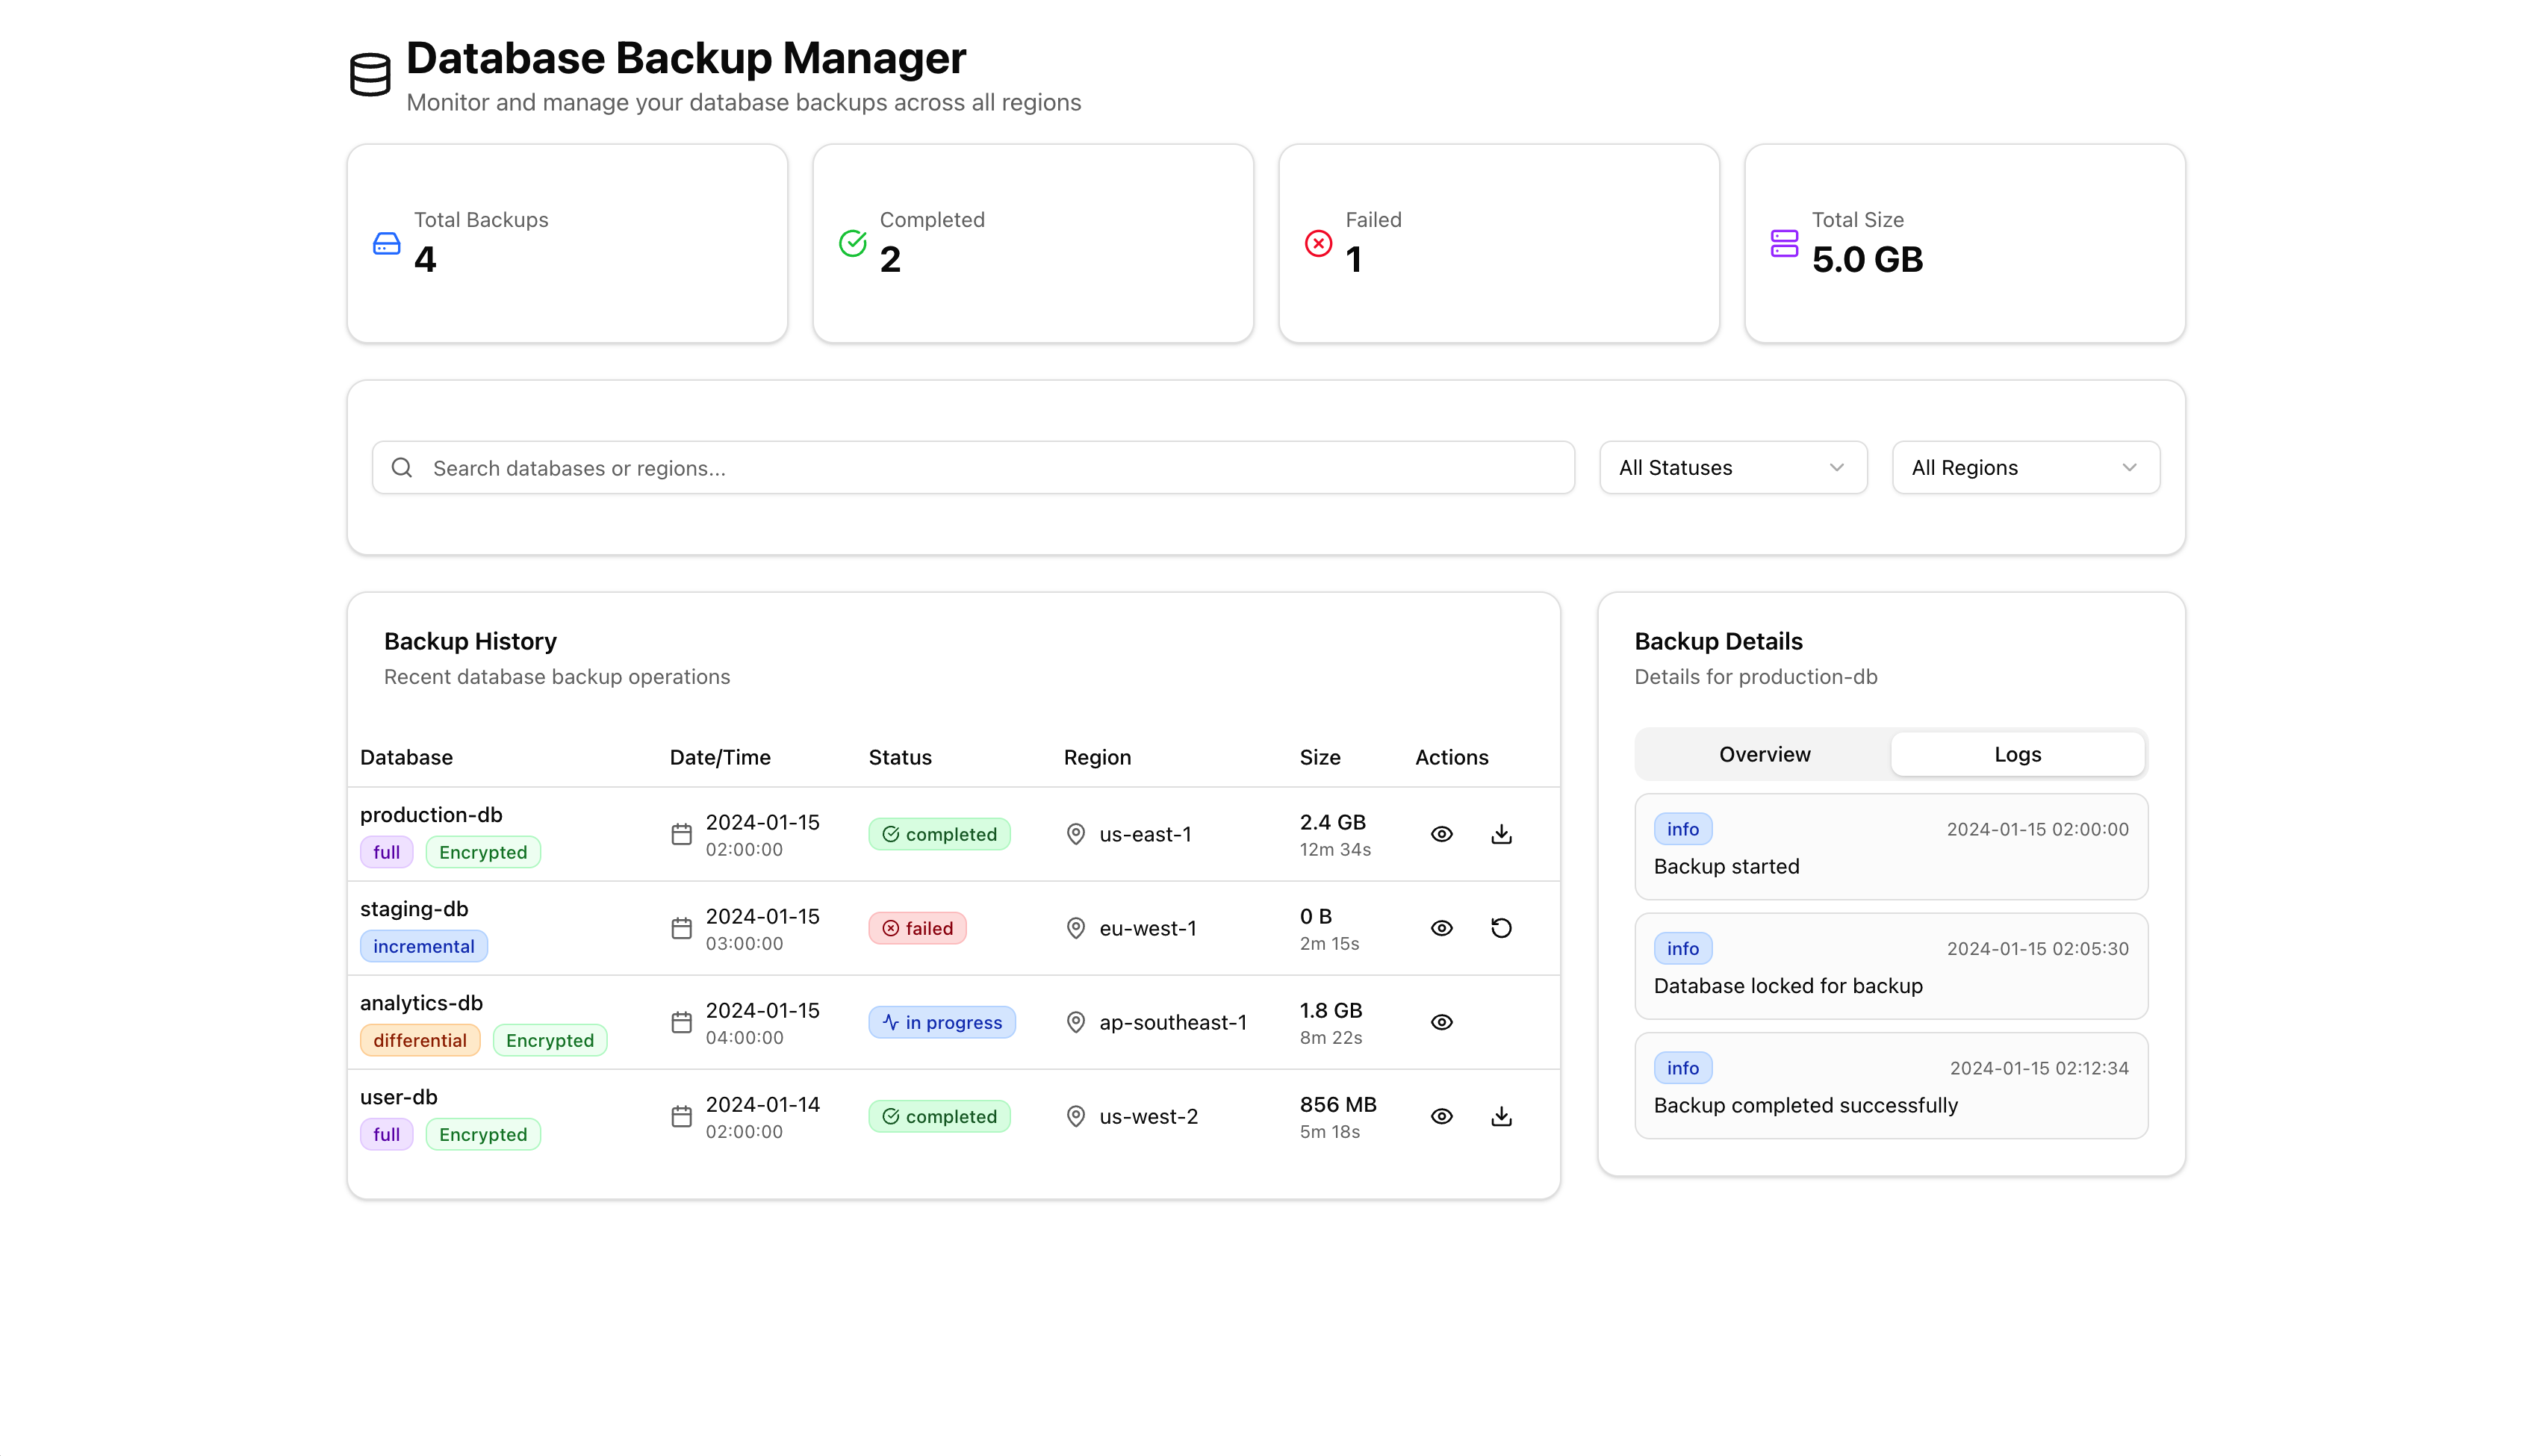Click the Date/Time column header
Image resolution: width=2530 pixels, height=1456 pixels.
[x=720, y=757]
